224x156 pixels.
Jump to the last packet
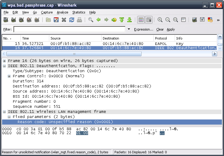coord(129,20)
